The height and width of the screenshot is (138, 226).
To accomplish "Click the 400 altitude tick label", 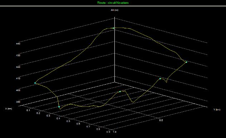I will pos(18,90).
